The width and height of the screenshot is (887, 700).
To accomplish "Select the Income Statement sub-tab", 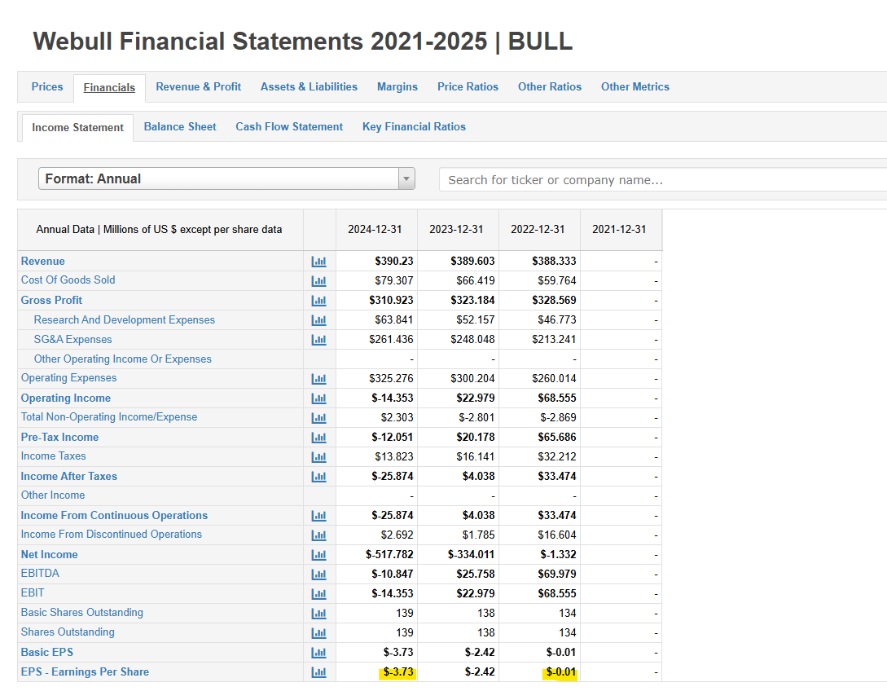I will pyautogui.click(x=77, y=127).
